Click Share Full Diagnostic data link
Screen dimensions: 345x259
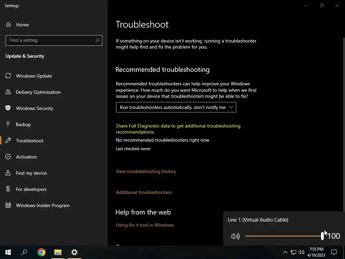178,129
